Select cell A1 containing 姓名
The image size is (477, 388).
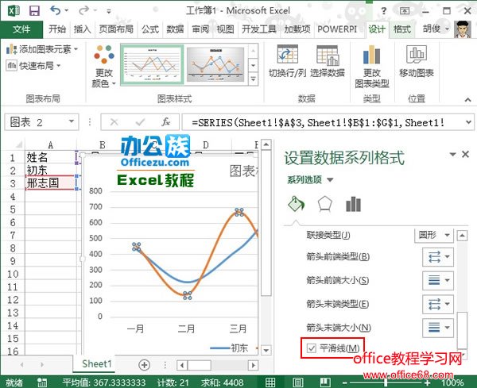[x=51, y=157]
